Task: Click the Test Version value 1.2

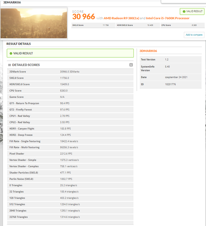Action: coord(166,60)
